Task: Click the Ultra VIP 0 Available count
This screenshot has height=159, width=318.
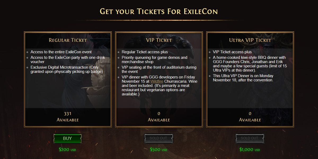Action: pos(250,117)
